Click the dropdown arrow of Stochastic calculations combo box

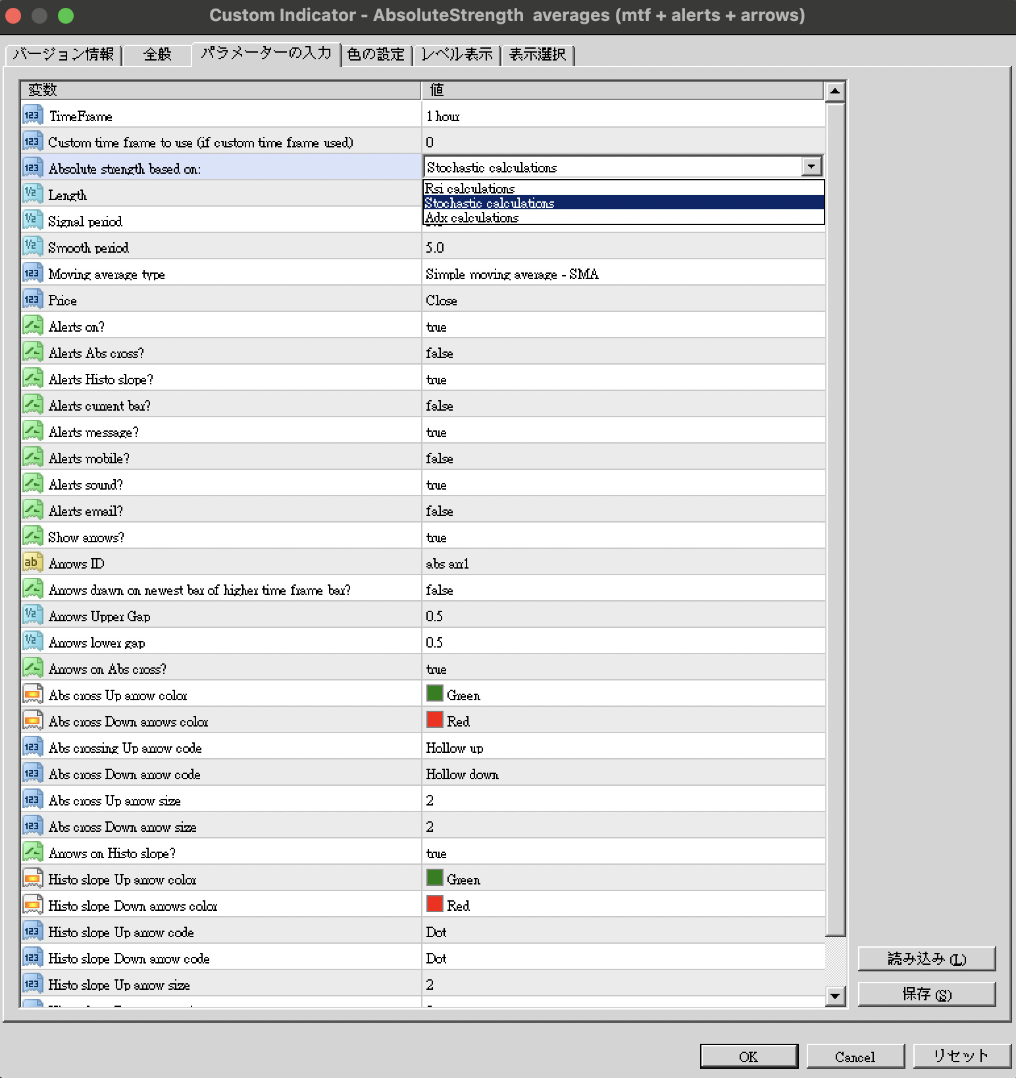(812, 167)
